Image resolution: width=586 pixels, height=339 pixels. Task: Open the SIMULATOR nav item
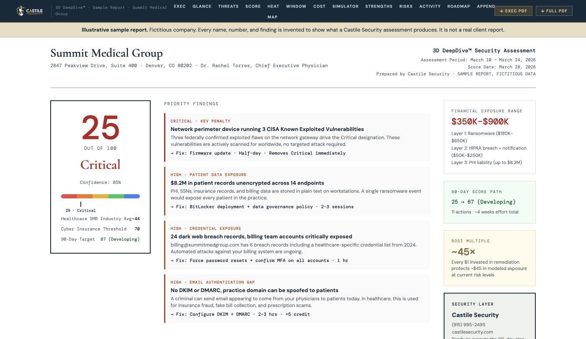click(x=345, y=6)
